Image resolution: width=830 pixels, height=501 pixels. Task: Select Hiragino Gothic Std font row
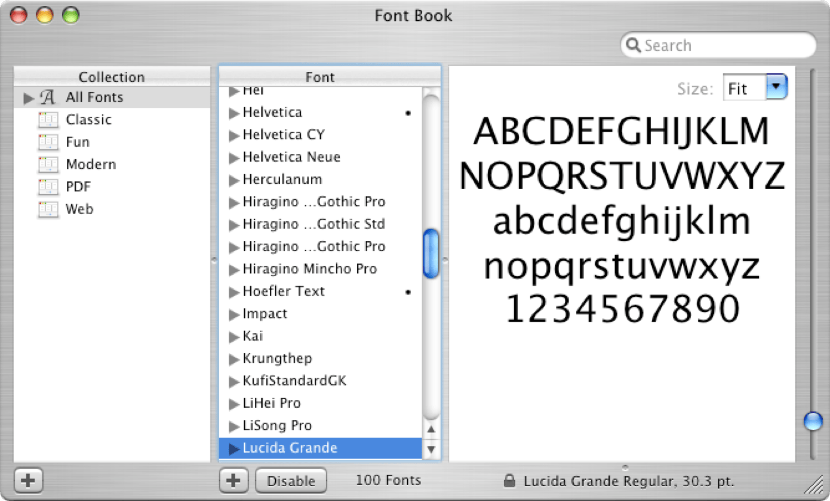(321, 224)
